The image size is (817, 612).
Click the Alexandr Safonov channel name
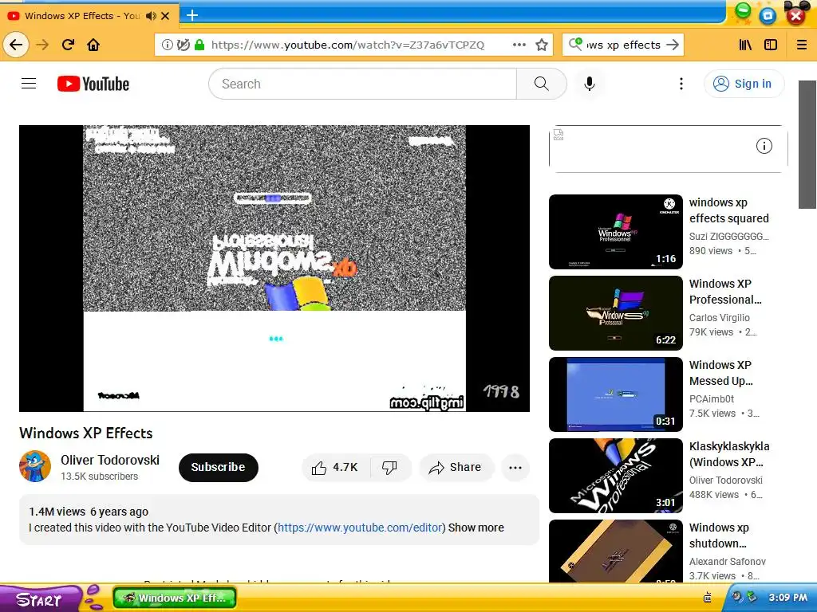[x=728, y=561]
